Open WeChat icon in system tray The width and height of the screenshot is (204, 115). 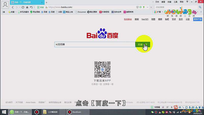[152, 112]
